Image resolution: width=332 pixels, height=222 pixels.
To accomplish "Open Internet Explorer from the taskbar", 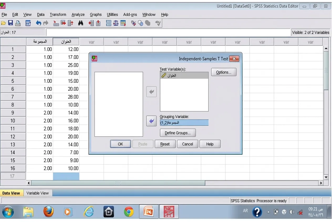I will tap(89, 211).
